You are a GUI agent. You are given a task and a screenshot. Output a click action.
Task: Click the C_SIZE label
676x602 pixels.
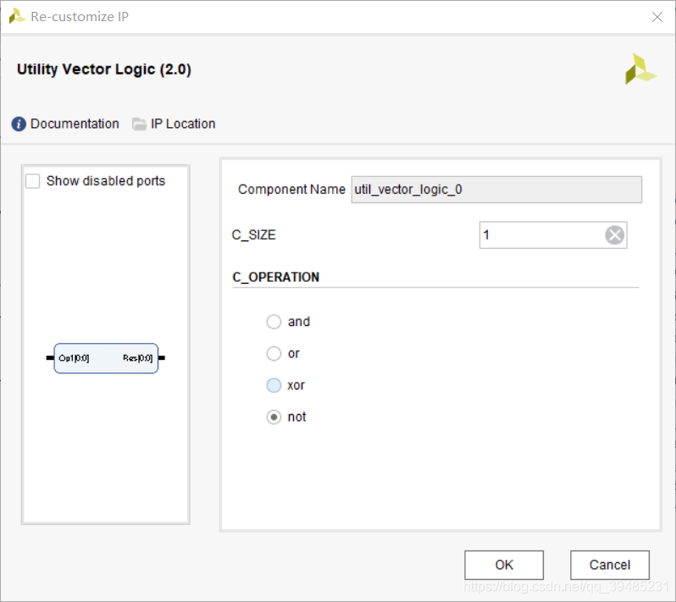pyautogui.click(x=253, y=235)
